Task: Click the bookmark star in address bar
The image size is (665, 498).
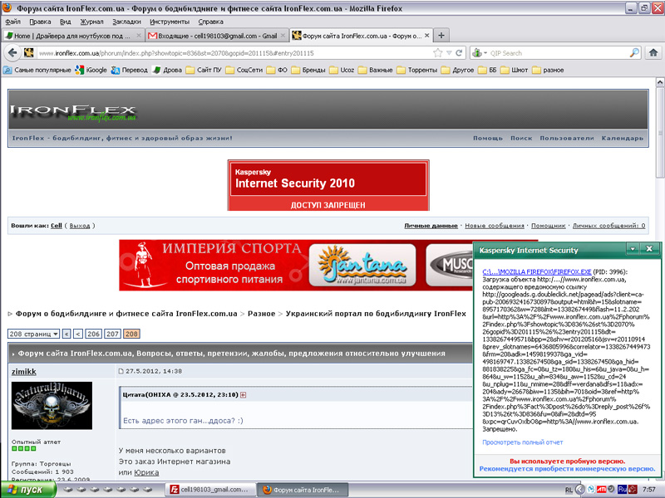Action: pos(438,52)
